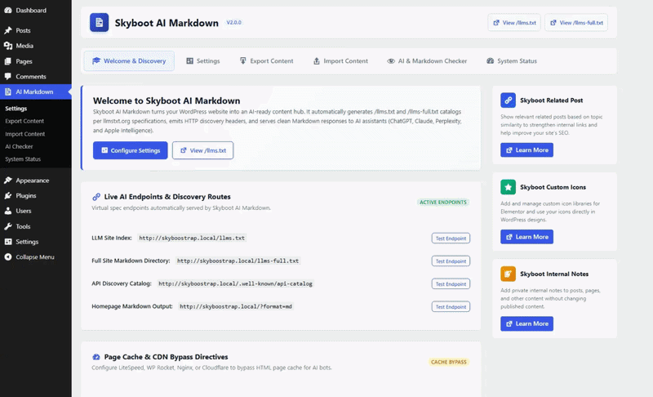The width and height of the screenshot is (653, 397).
Task: Test Endpoint for Homepage Markdown Output
Action: pyautogui.click(x=451, y=307)
